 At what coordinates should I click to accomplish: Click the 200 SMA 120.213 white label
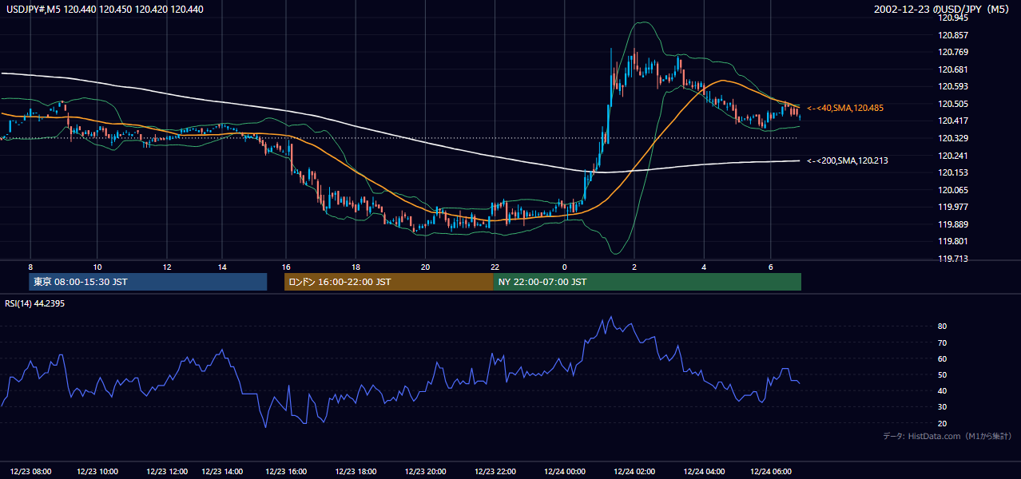tap(848, 160)
